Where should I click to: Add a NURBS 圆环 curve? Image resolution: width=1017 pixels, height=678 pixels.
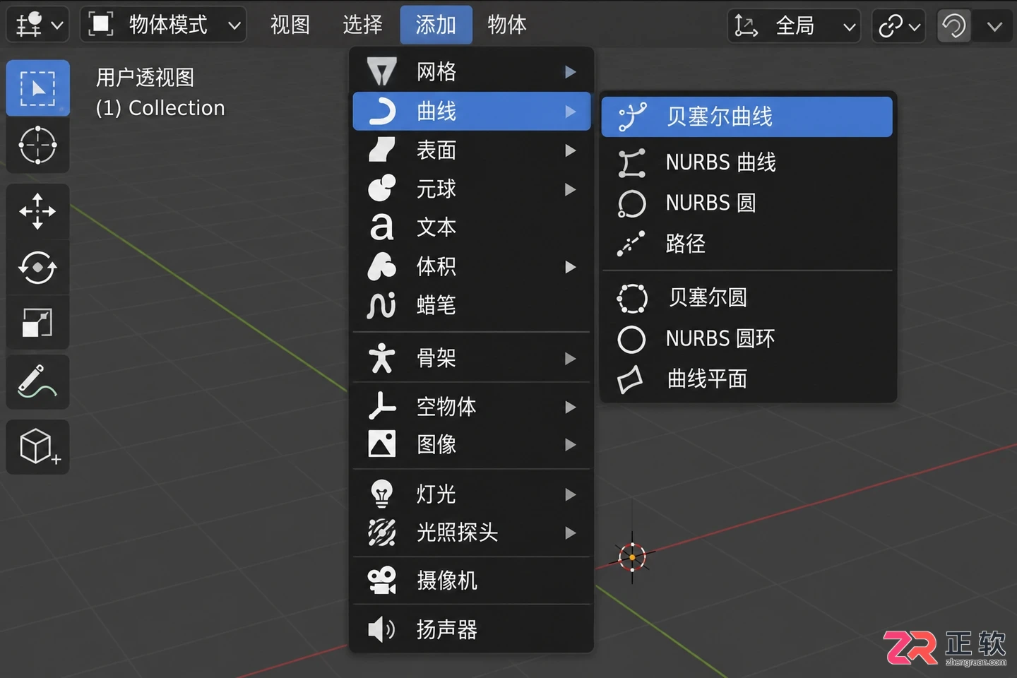coord(747,339)
